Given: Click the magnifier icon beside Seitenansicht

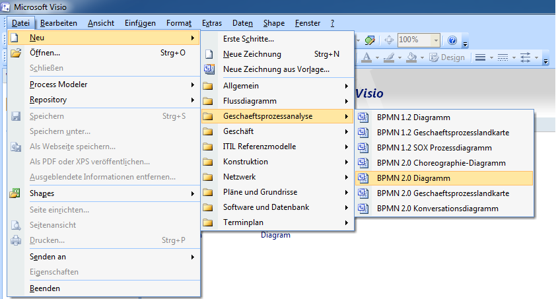Looking at the screenshot, I should 16,225.
